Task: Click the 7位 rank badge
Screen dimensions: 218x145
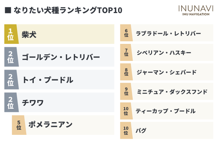Action: tap(126, 53)
